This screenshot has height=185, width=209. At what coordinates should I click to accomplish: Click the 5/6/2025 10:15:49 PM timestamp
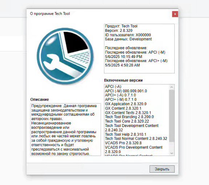pos(124,57)
